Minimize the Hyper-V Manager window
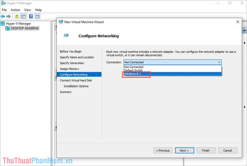 coord(218,3)
